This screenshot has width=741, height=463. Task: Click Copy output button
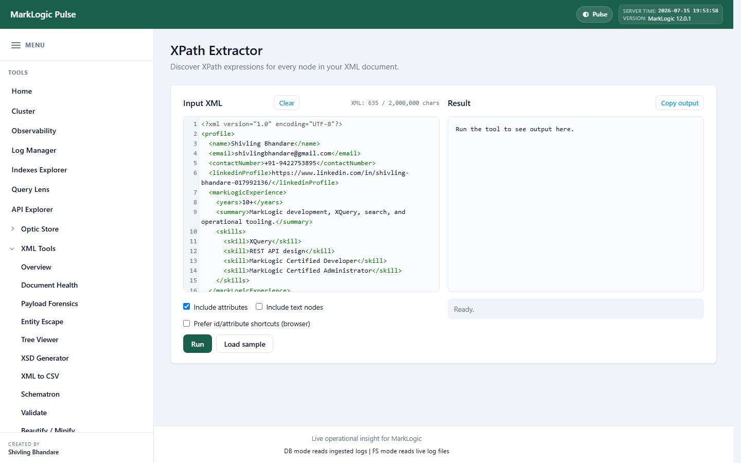point(679,103)
